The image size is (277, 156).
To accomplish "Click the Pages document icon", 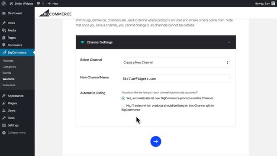I will click(x=4, y=38).
